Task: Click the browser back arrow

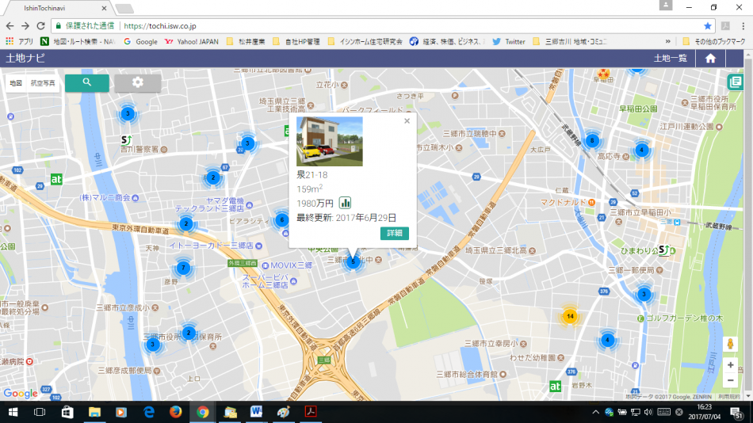Action: pyautogui.click(x=10, y=26)
